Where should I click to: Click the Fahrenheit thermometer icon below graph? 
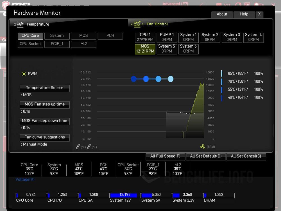(89, 147)
